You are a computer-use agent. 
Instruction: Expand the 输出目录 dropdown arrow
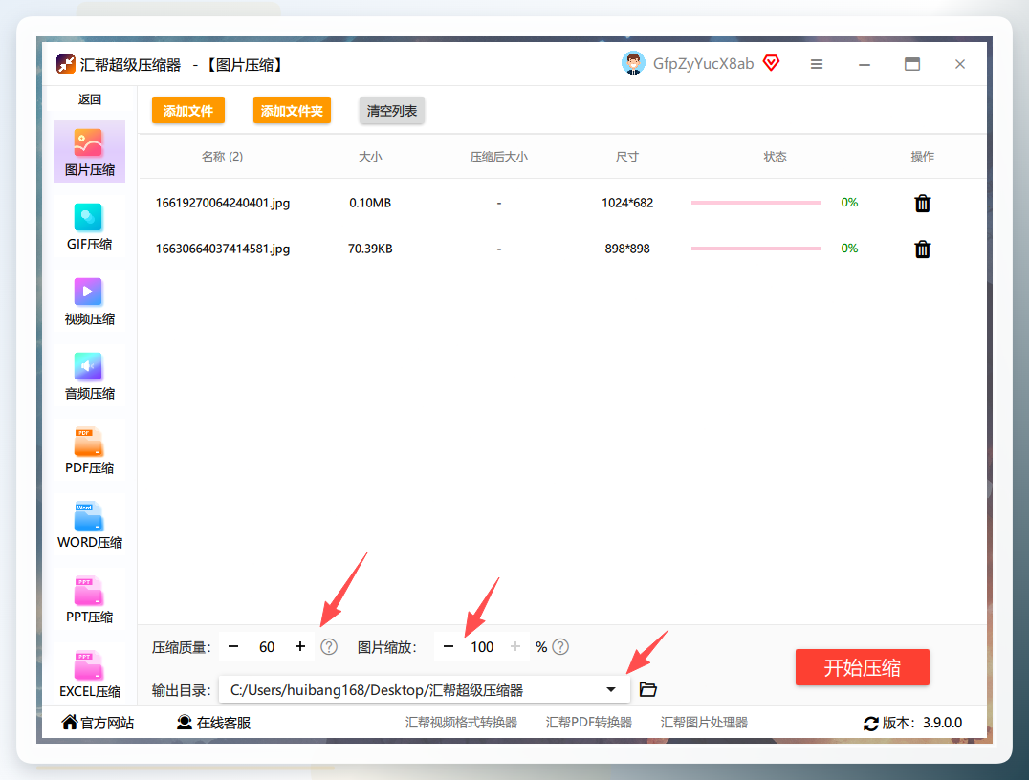pyautogui.click(x=611, y=689)
